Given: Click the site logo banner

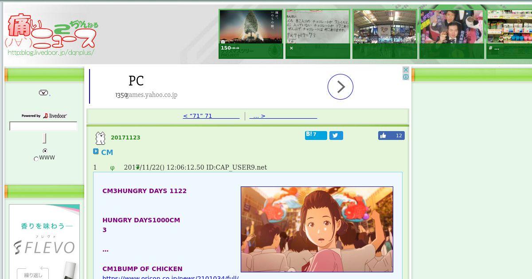Looking at the screenshot, I should [52, 35].
